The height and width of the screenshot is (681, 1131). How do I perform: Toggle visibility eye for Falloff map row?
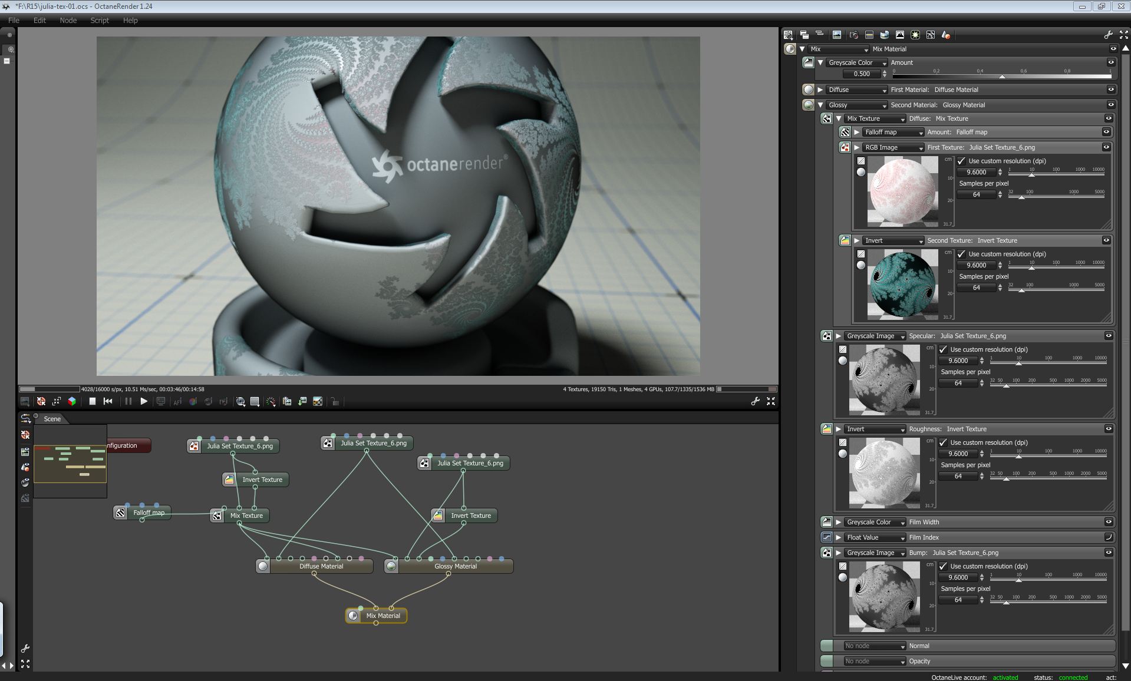point(1106,132)
